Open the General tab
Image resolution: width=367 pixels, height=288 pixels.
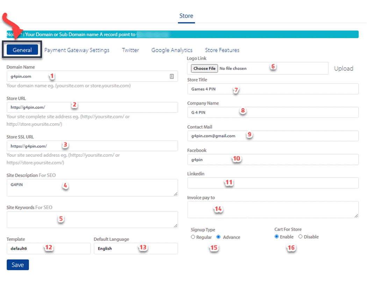pos(22,50)
